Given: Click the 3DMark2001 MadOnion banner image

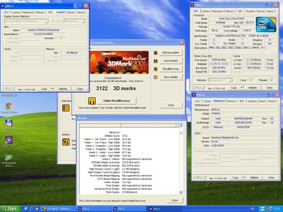Looking at the screenshot, I should 119,62.
